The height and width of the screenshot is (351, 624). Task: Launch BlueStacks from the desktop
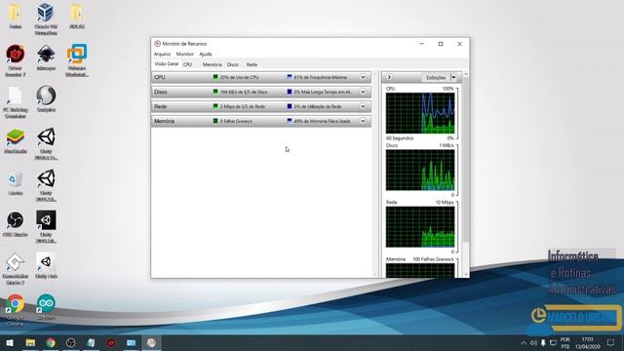[16, 141]
